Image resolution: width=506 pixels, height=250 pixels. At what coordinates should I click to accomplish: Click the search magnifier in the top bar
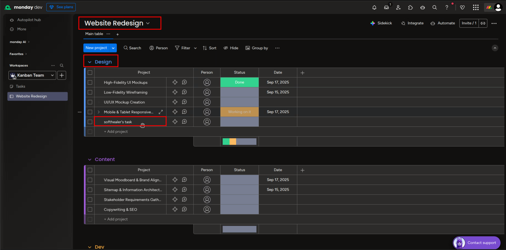click(435, 7)
